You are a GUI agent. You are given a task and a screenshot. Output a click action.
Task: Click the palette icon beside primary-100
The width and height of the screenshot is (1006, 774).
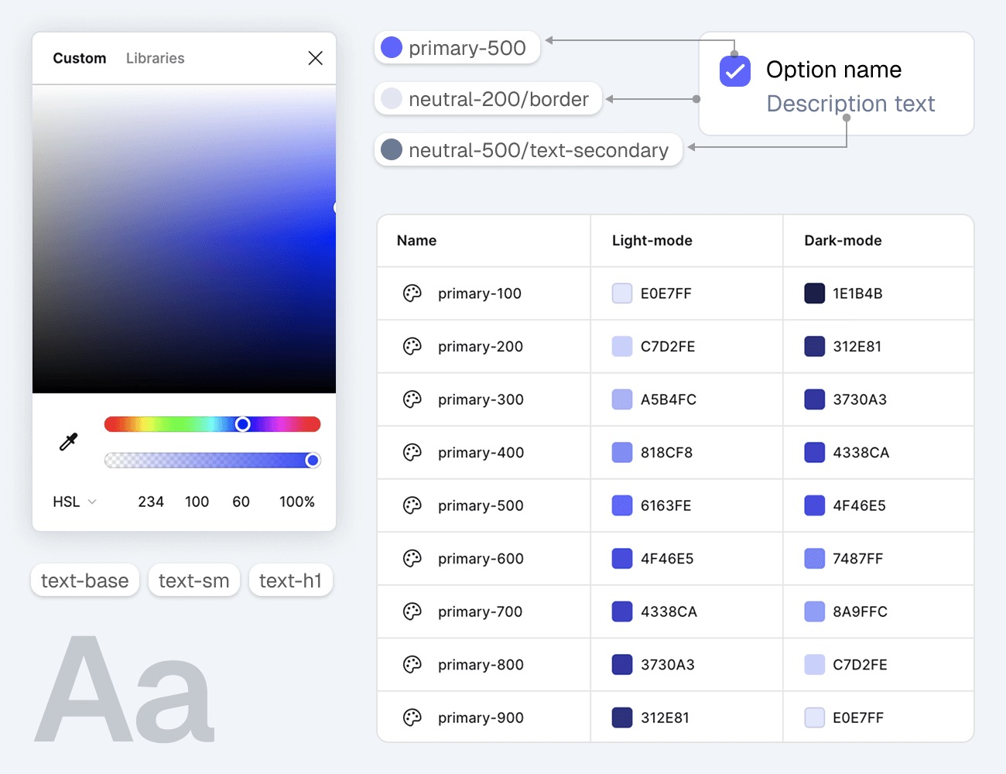pos(412,293)
